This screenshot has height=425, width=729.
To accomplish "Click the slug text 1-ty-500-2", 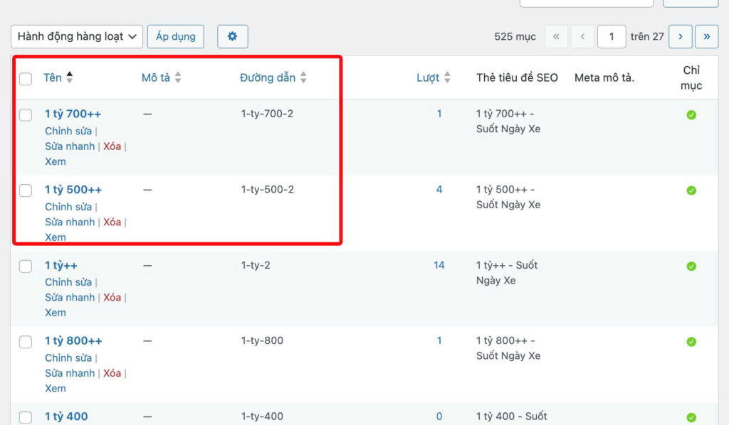I will coord(268,189).
